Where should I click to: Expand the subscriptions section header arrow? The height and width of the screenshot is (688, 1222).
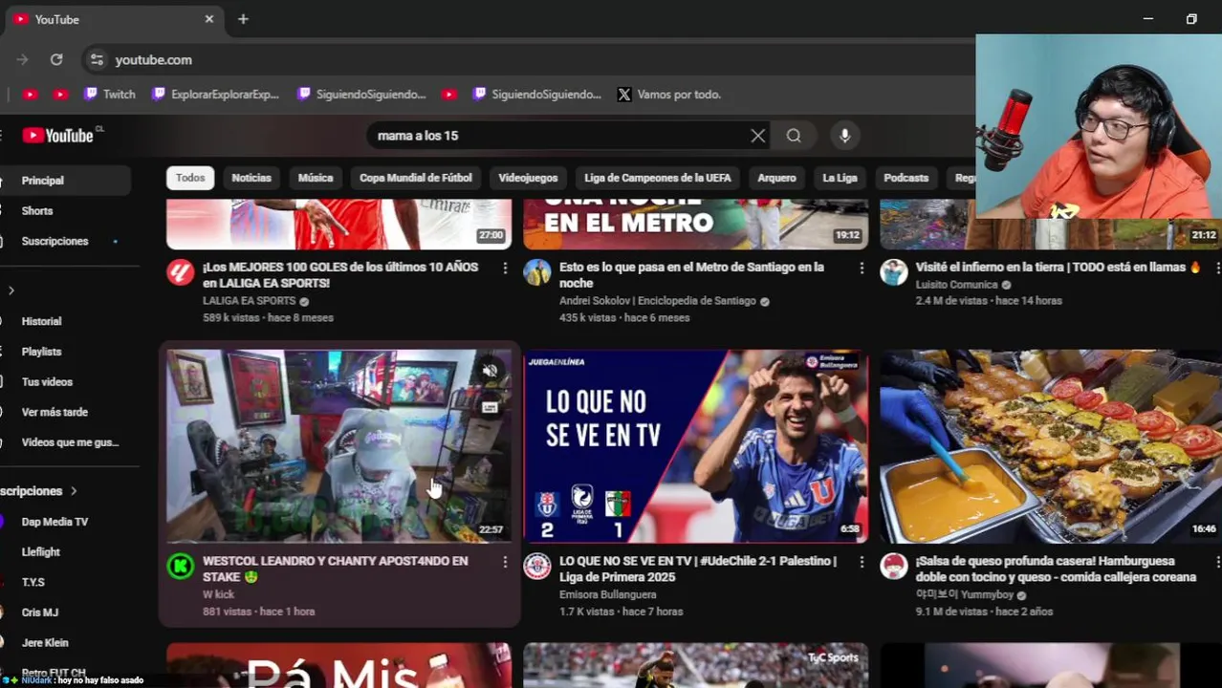pos(74,491)
